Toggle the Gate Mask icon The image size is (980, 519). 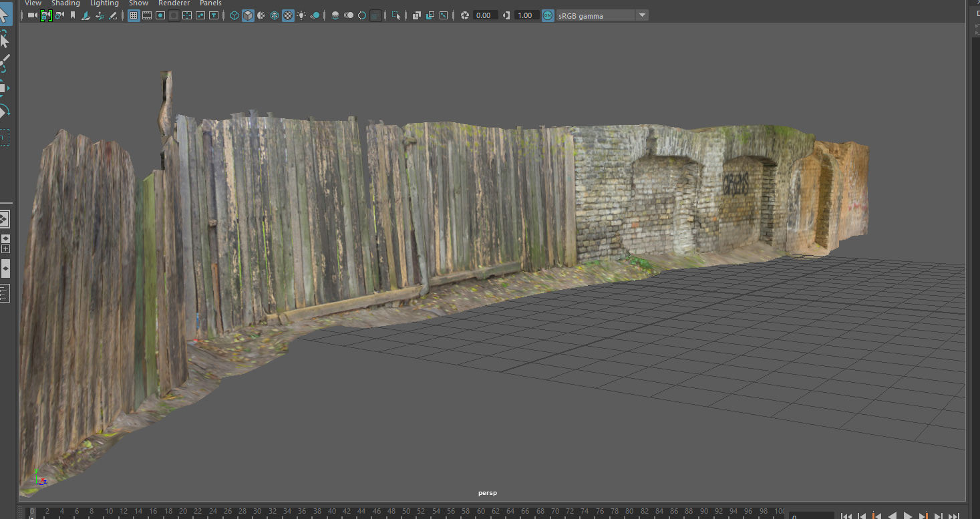coord(174,15)
